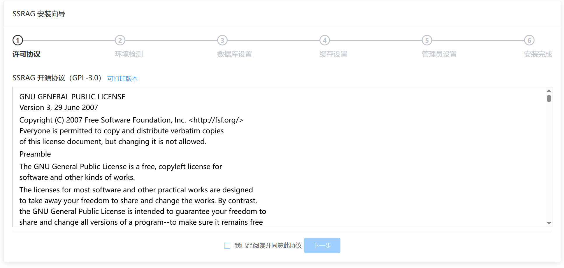Click 'The GNU General Public License is a free' line
This screenshot has width=564, height=268.
coord(121,166)
